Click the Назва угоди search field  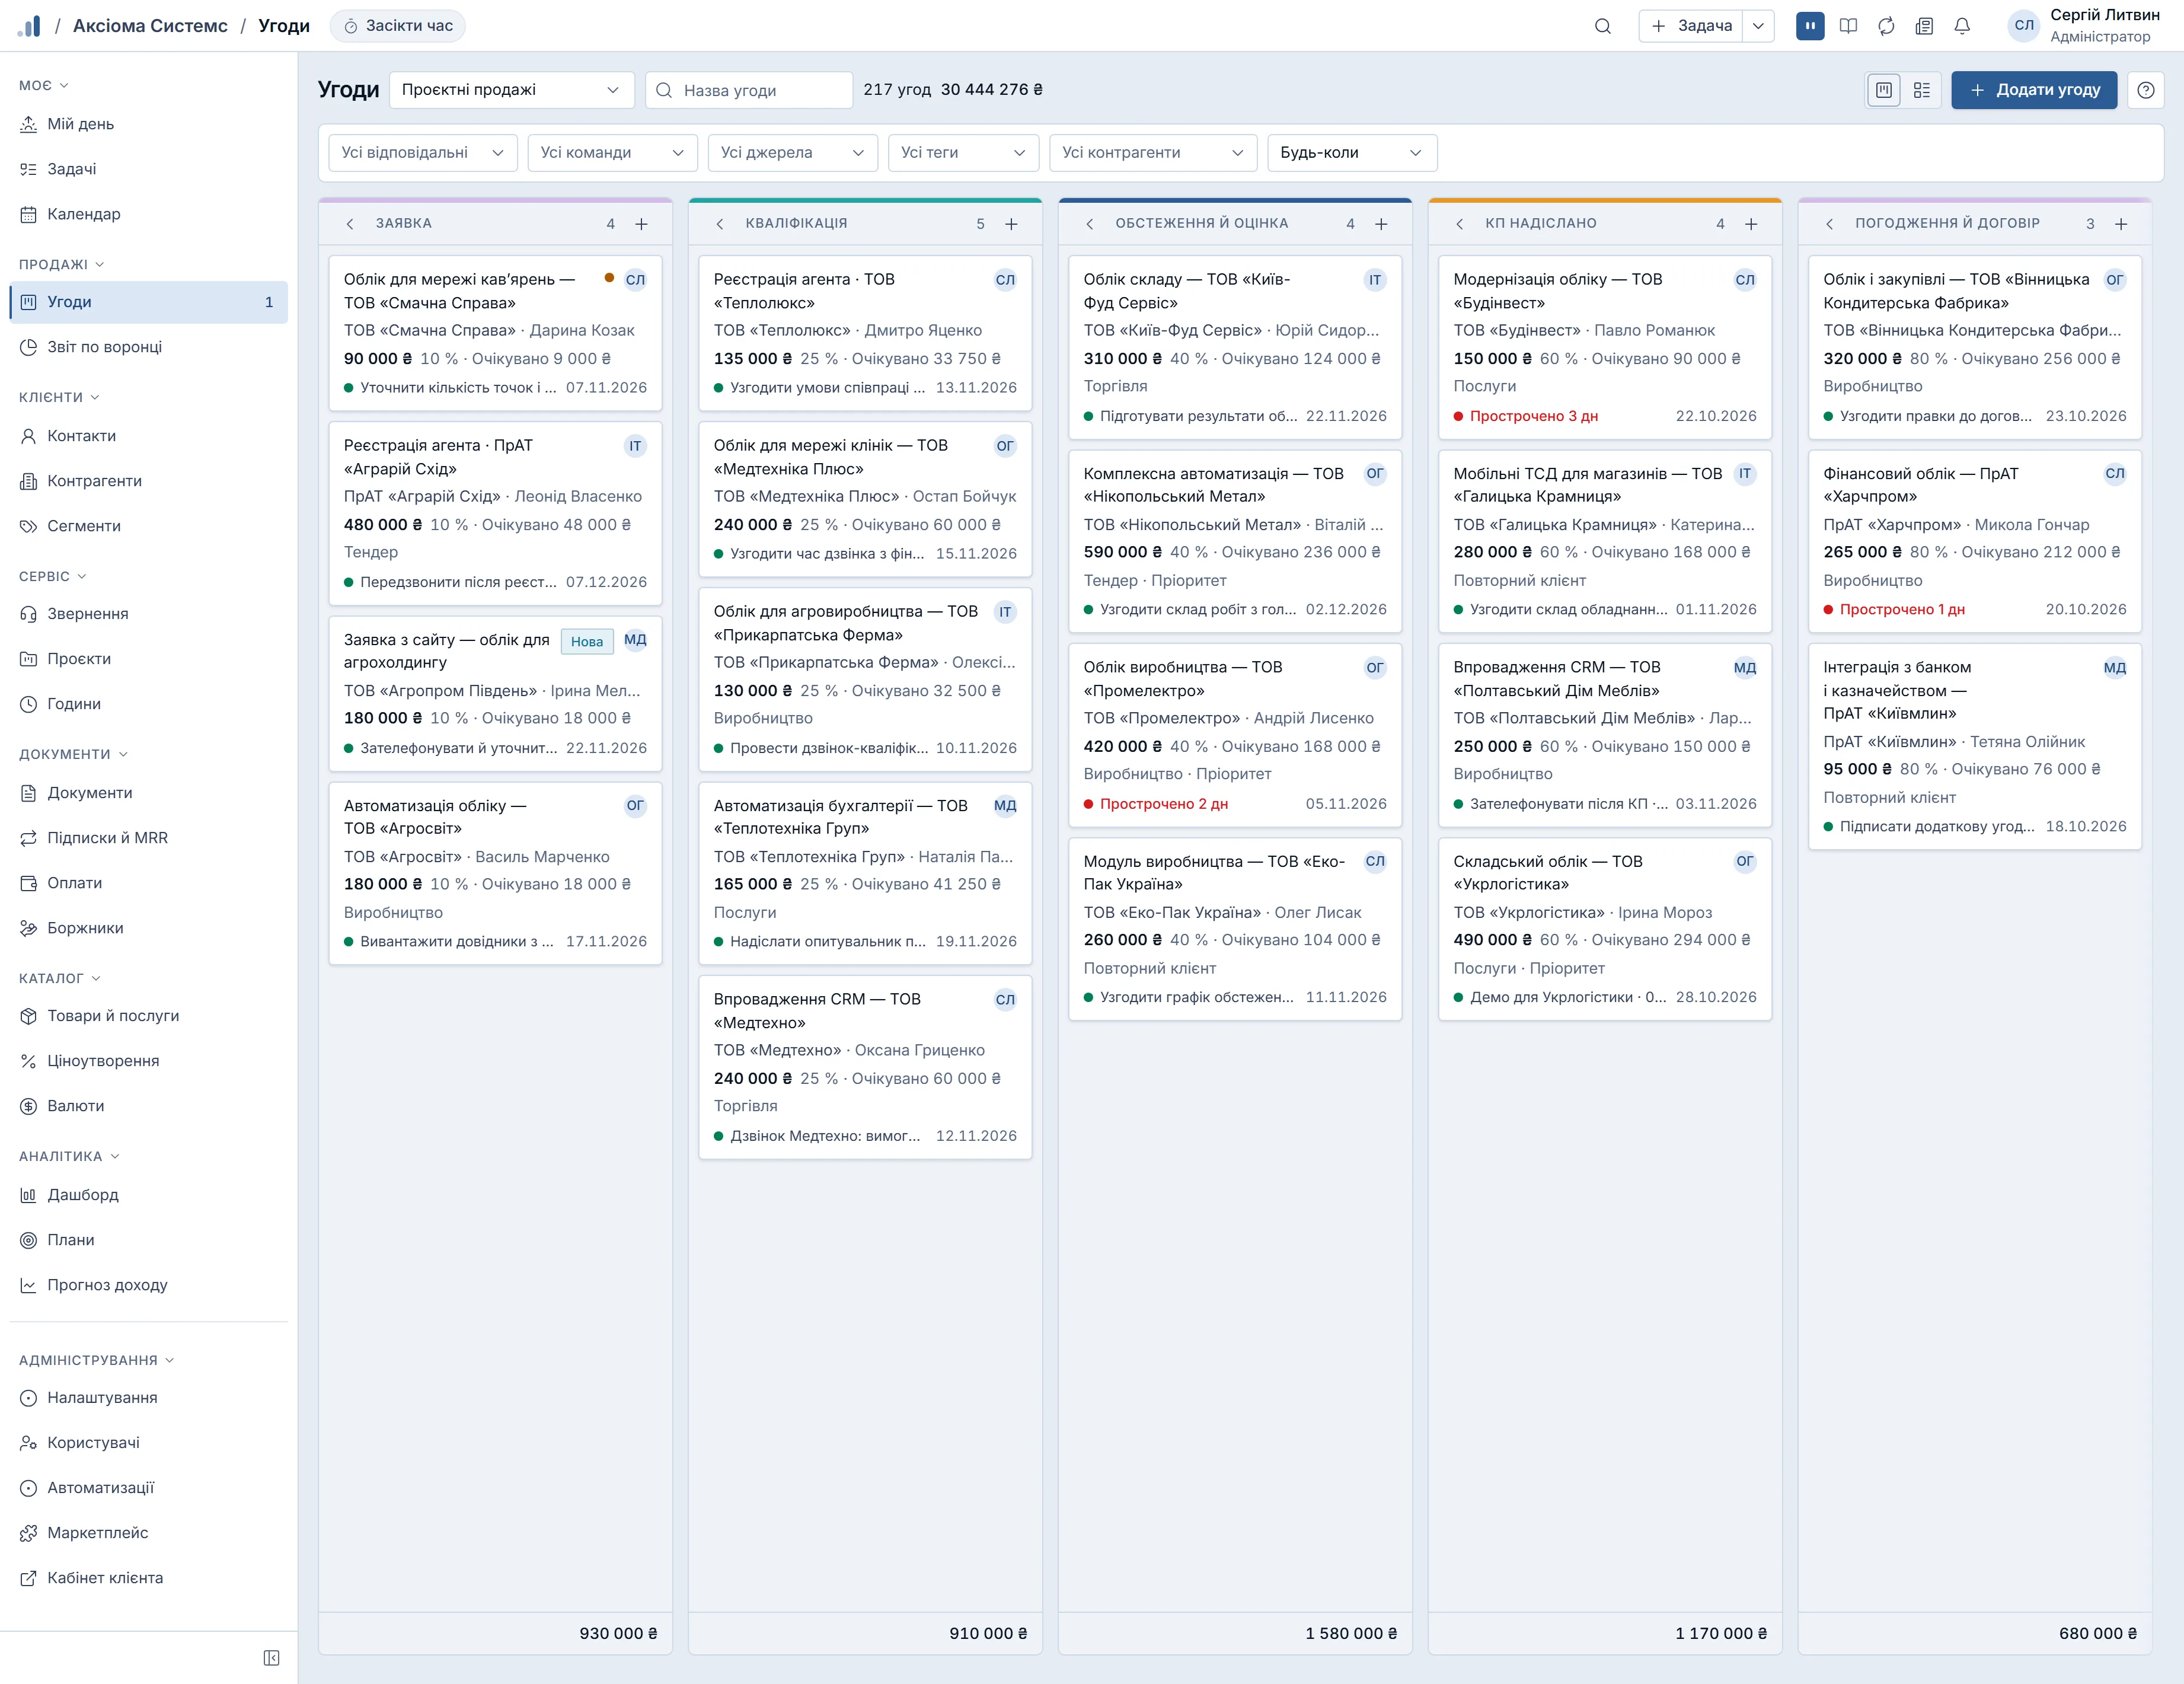point(749,90)
